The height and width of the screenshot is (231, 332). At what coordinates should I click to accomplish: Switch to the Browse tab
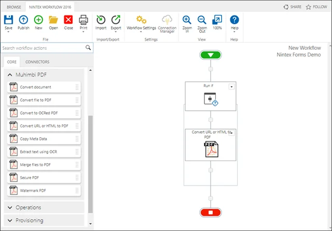(14, 7)
